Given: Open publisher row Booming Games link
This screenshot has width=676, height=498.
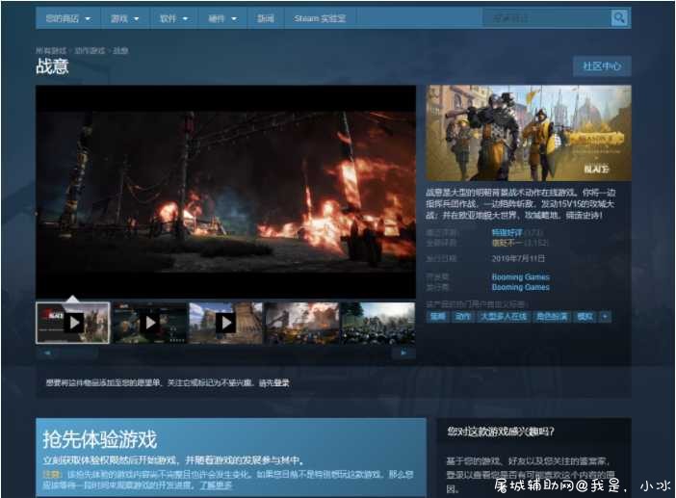Looking at the screenshot, I should click(x=520, y=287).
